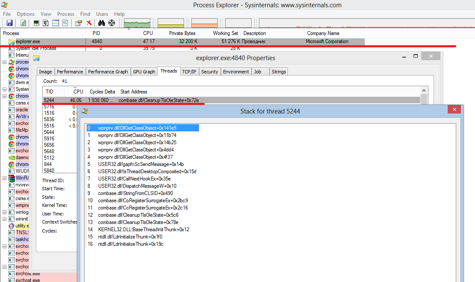Click the Refresh Now toolbar icon
Image resolution: width=475 pixels, height=282 pixels.
23,23
